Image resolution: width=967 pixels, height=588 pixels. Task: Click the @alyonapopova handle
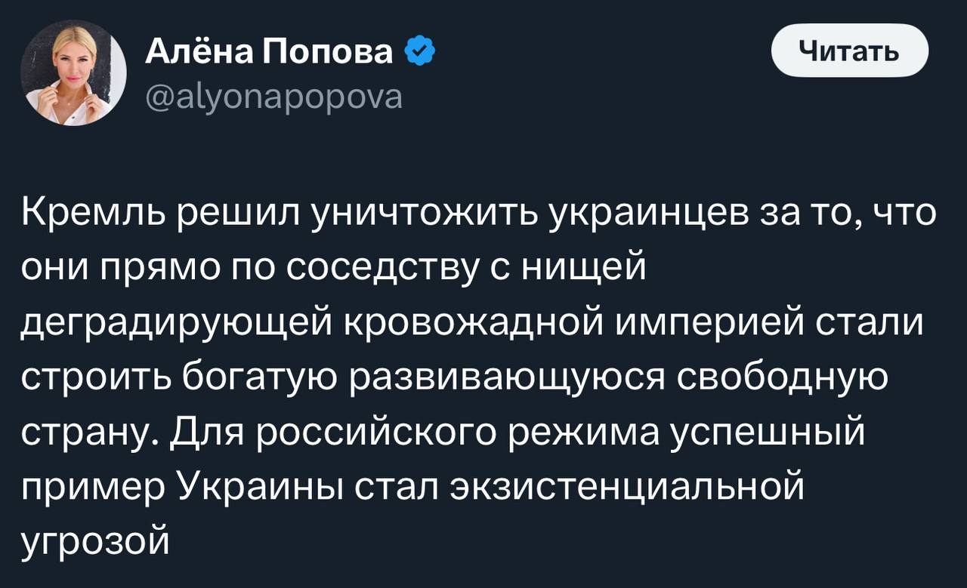[273, 97]
